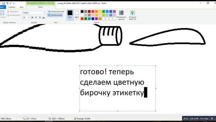Image resolution: width=216 pixels, height=122 pixels.
Task: Toggle italic К formatting
Action: pyautogui.click(x=36, y=18)
